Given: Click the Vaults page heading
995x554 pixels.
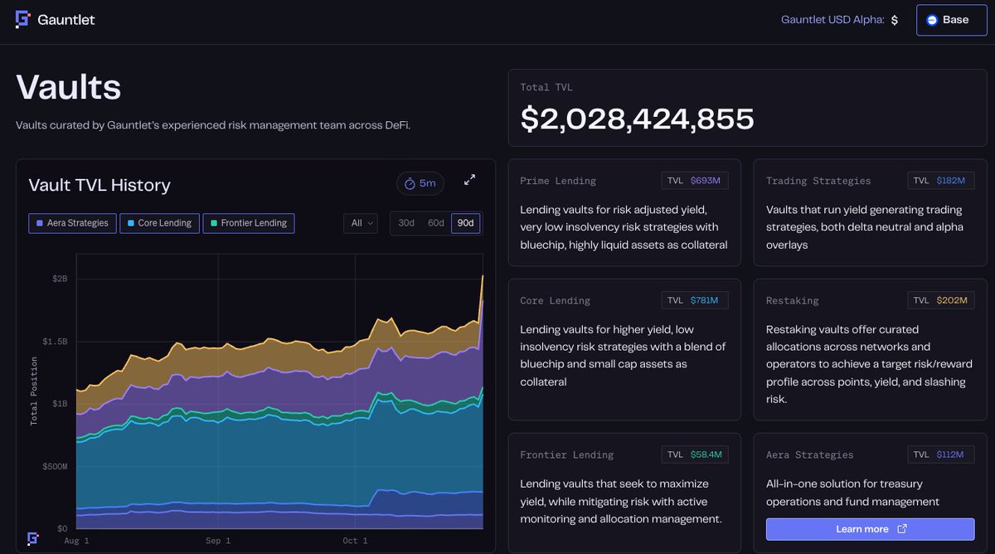Looking at the screenshot, I should pos(68,87).
